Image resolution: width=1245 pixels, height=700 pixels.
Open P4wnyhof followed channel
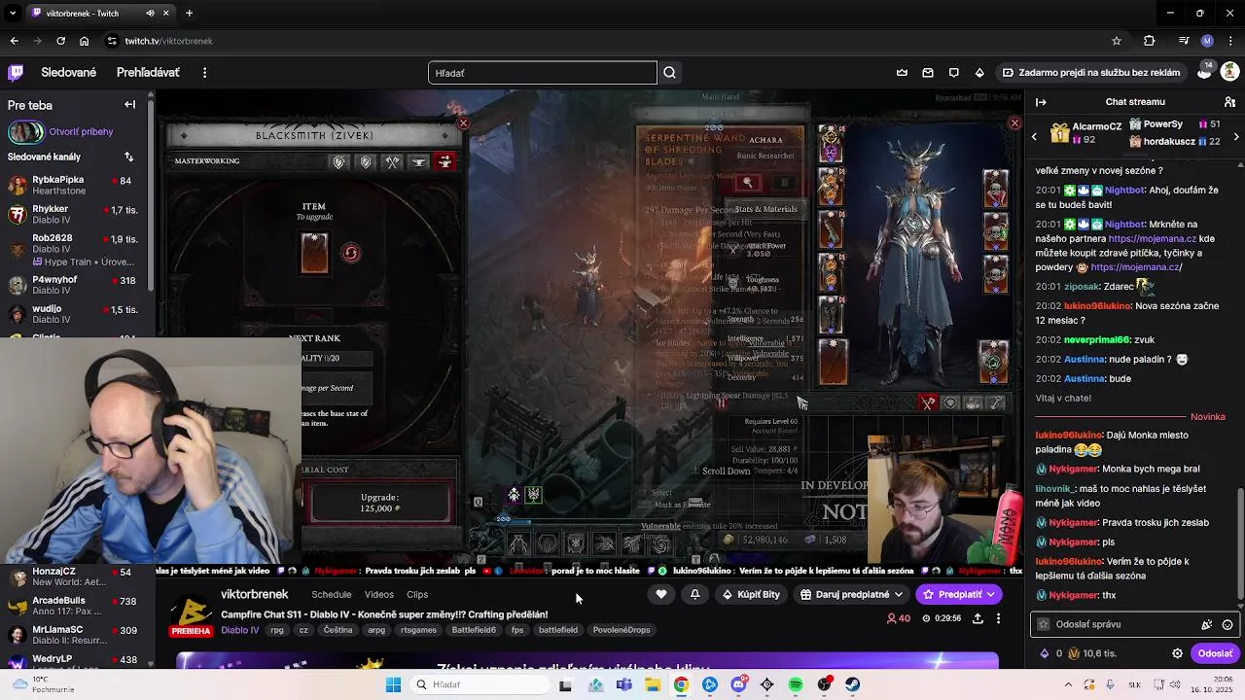(76, 284)
